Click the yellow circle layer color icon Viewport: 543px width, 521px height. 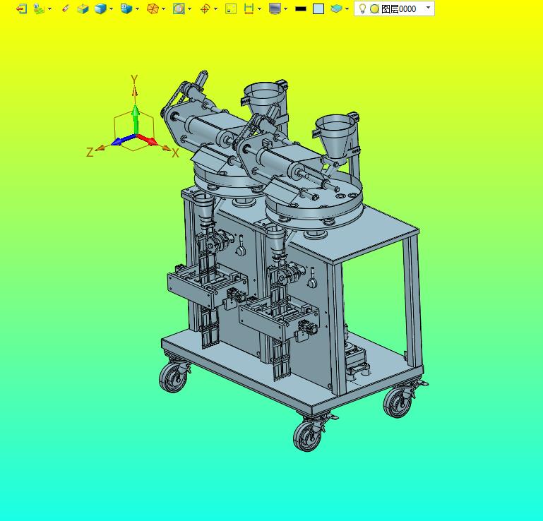click(374, 9)
